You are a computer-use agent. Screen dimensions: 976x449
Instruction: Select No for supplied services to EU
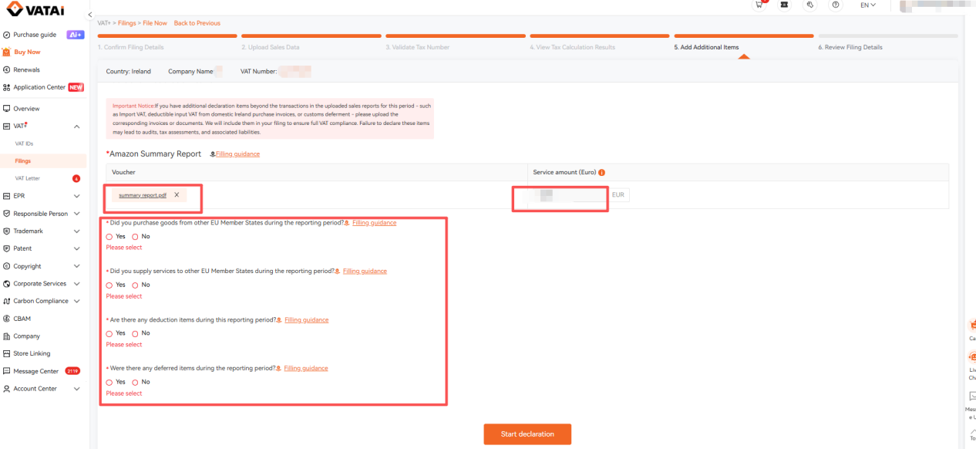coord(136,285)
